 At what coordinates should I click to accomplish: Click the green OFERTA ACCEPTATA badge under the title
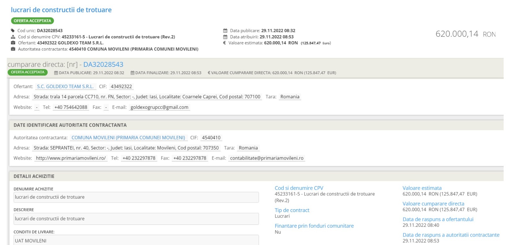32,21
